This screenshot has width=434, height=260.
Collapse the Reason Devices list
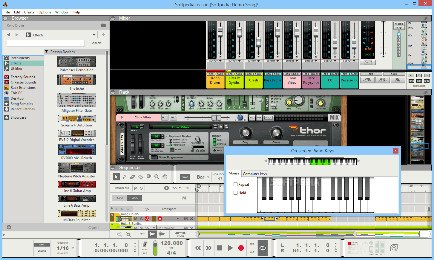47,52
